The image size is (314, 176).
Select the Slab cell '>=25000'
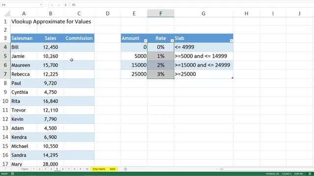tap(204, 74)
